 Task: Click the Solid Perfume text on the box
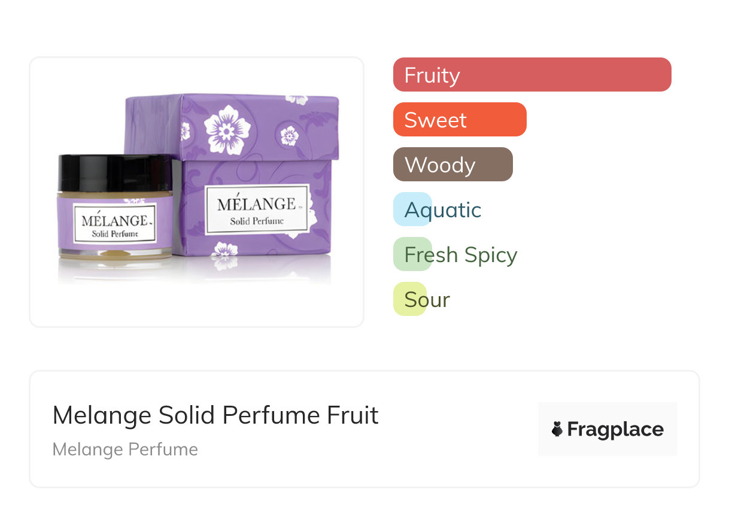click(257, 221)
